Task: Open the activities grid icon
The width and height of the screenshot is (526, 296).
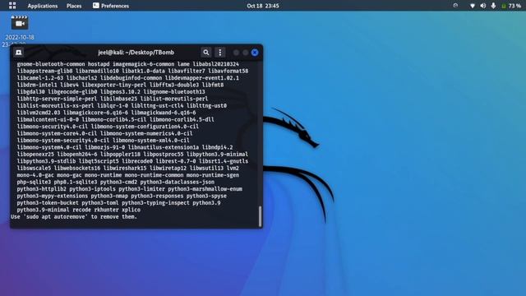Action: [x=12, y=6]
